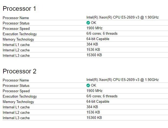Click the green OK checkmark for Processor 2
168x128 pixels.
click(88, 85)
